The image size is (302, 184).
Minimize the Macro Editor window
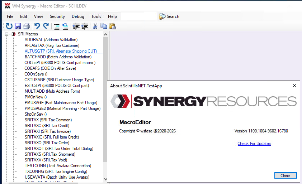click(289, 6)
